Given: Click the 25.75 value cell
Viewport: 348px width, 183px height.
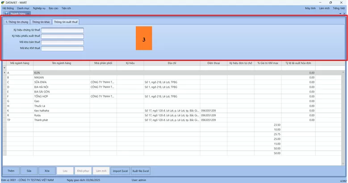Looking at the screenshot, I should [268, 134].
